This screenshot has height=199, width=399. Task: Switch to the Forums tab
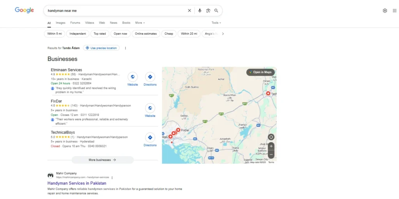point(75,23)
